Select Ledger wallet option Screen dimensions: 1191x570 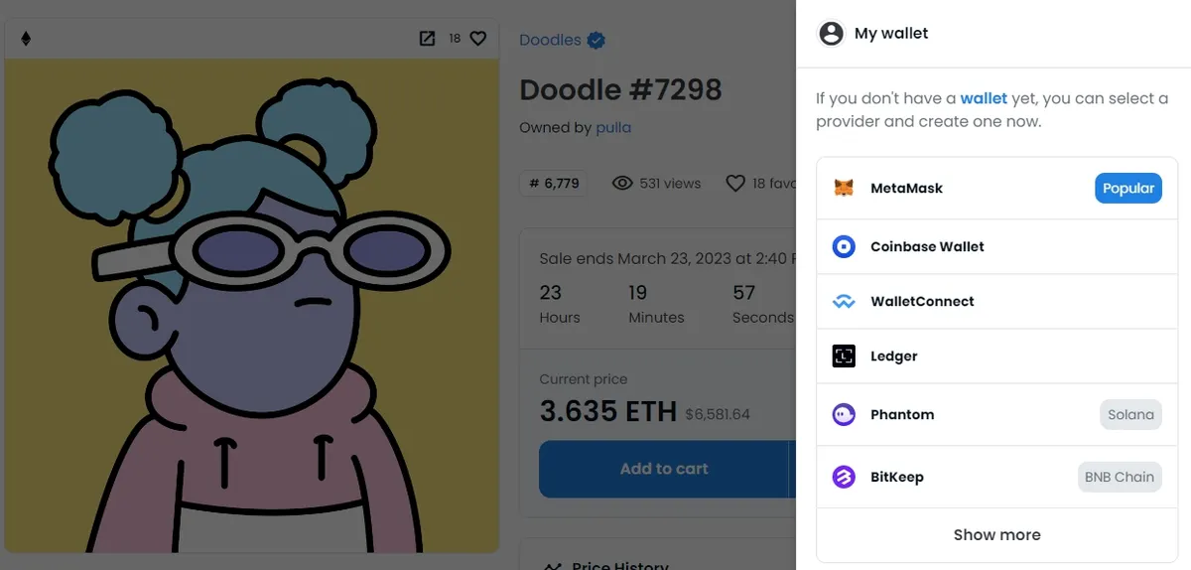click(x=996, y=356)
